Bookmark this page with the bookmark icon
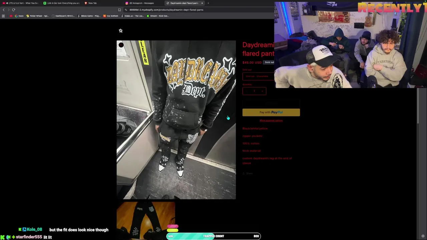This screenshot has height=240, width=427. pyautogui.click(x=119, y=10)
